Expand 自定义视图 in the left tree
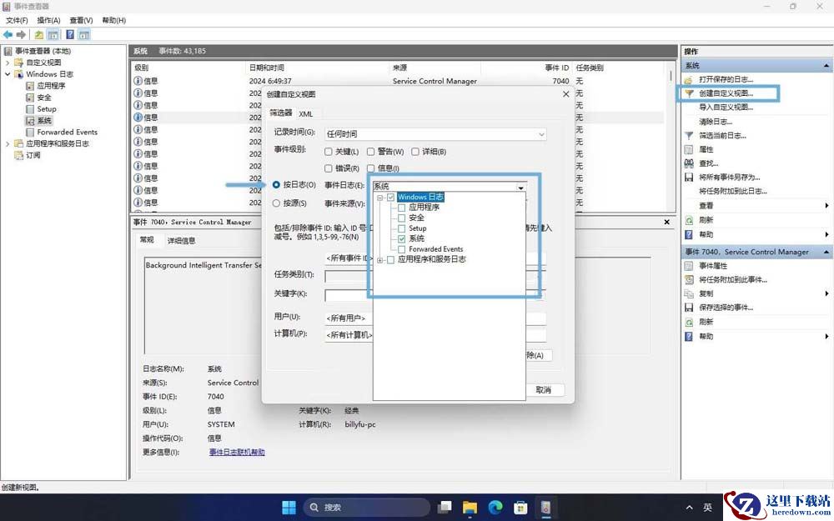The width and height of the screenshot is (834, 521). pyautogui.click(x=8, y=63)
